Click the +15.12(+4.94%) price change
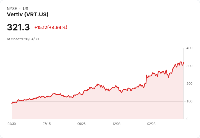Screen dimensions: 200x138 point(51,27)
